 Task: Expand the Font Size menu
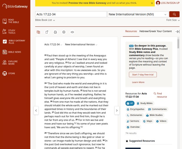pyautogui.click(x=173, y=20)
